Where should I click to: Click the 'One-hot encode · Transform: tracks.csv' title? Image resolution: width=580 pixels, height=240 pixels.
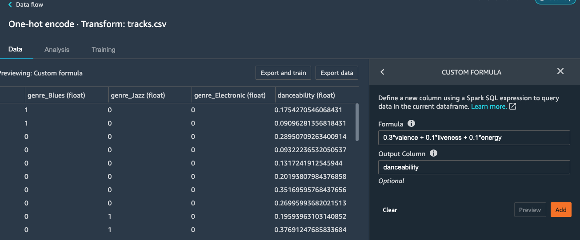[88, 24]
